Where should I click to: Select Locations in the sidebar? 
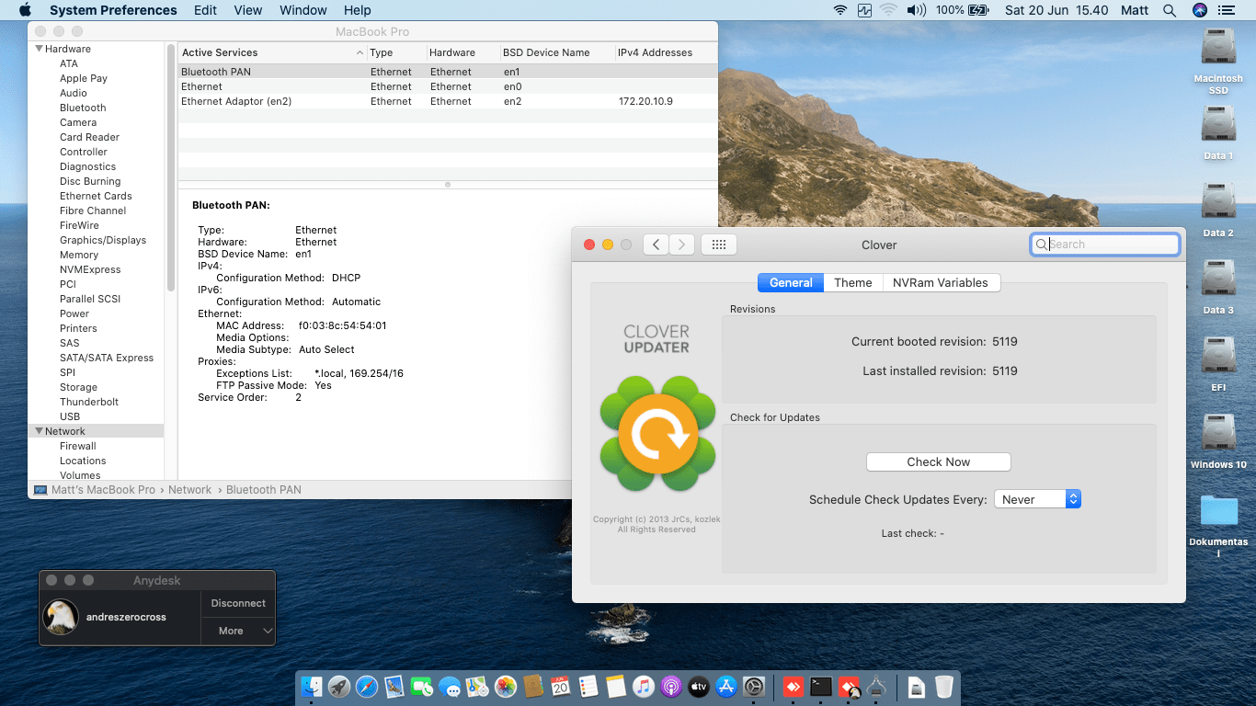click(x=83, y=461)
